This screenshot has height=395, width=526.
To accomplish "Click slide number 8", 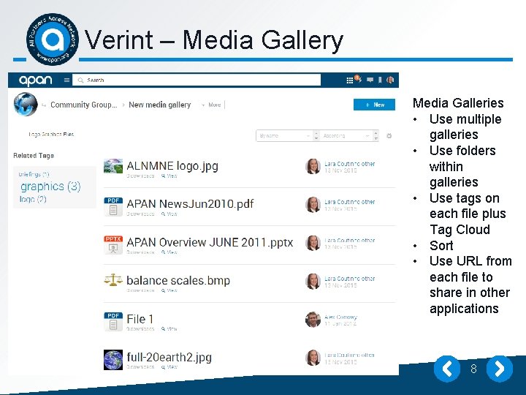I will [x=473, y=369].
